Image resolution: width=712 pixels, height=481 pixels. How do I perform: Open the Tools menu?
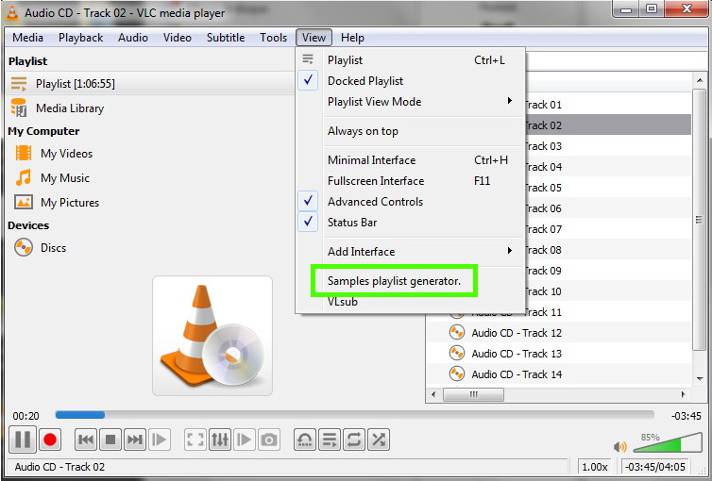click(x=273, y=38)
